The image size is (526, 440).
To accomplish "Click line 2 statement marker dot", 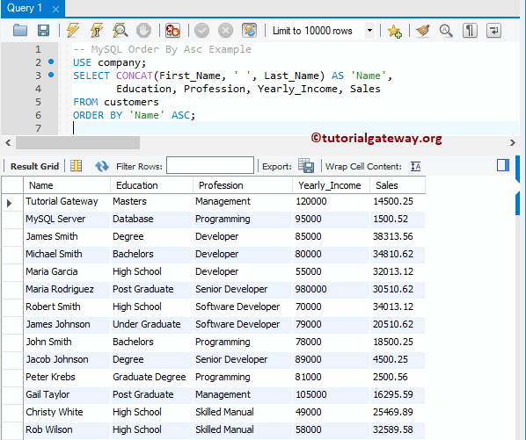I will [51, 61].
